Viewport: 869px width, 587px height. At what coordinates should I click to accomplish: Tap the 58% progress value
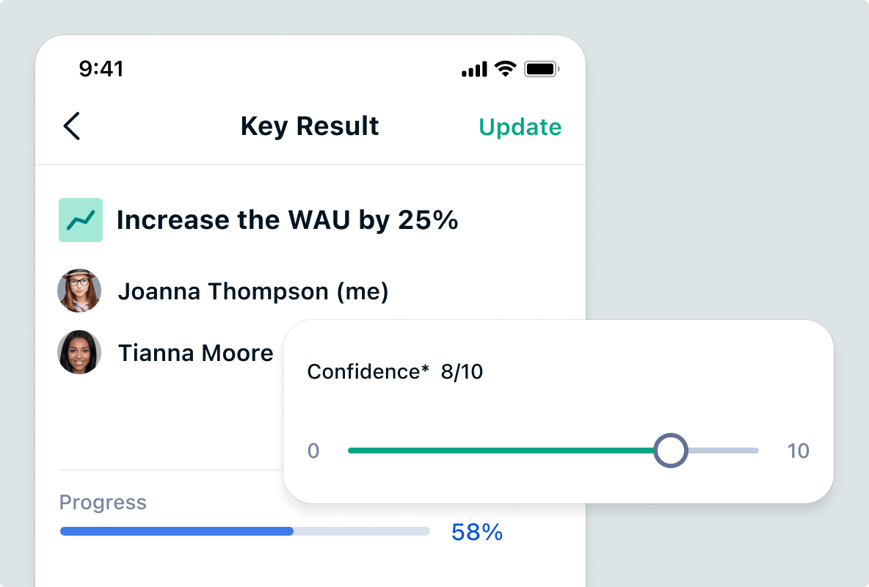[x=478, y=531]
